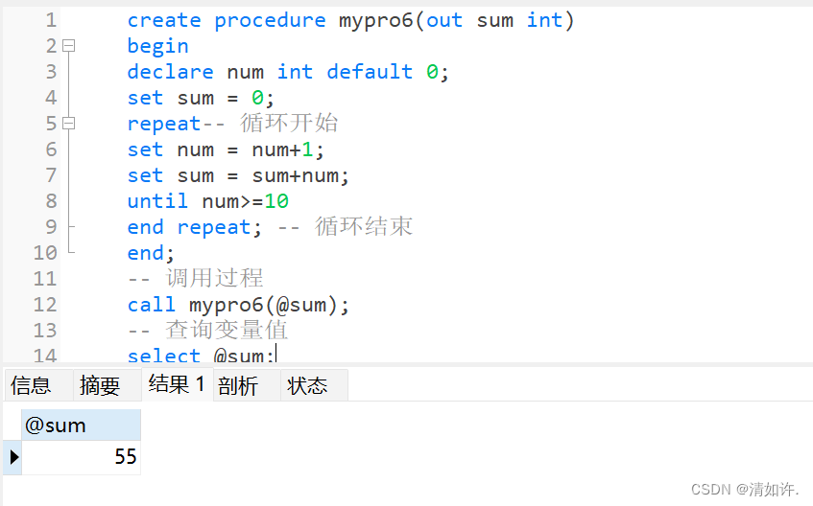813x506 pixels.
Task: Click the comment 调用过程
Action: point(214,278)
